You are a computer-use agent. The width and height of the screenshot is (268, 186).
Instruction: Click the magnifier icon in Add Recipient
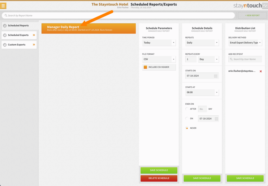point(231,59)
